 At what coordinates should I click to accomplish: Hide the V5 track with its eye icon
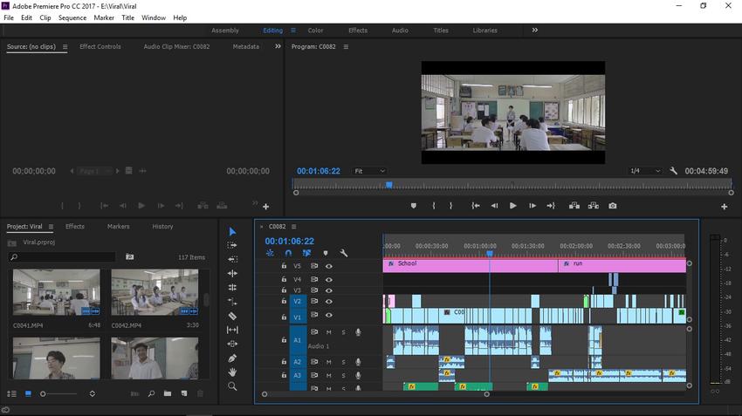point(329,266)
